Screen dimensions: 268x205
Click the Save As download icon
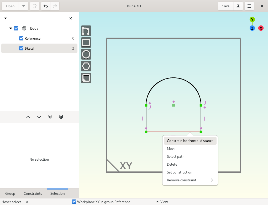click(x=238, y=6)
